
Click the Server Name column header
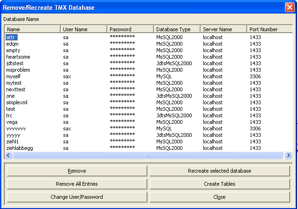(223, 29)
